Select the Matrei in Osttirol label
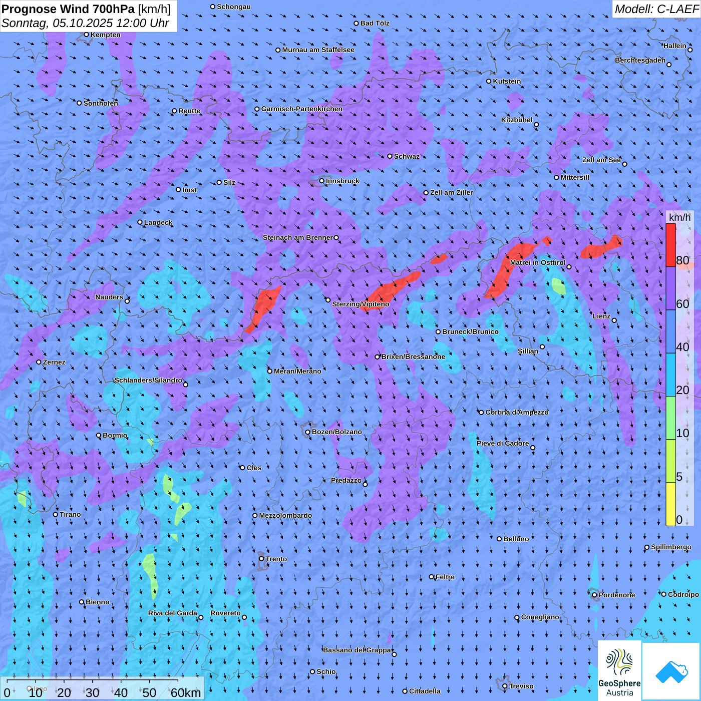This screenshot has width=701, height=701. click(538, 262)
